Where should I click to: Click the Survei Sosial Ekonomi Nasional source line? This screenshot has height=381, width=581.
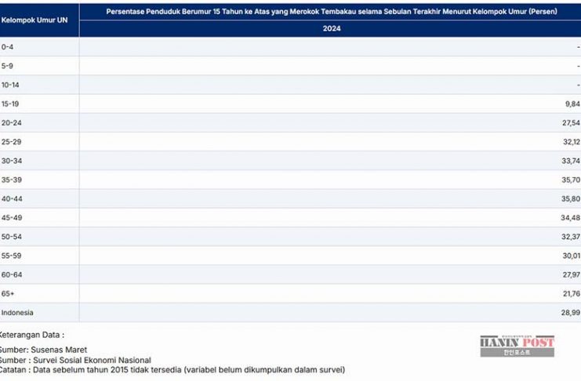75,360
